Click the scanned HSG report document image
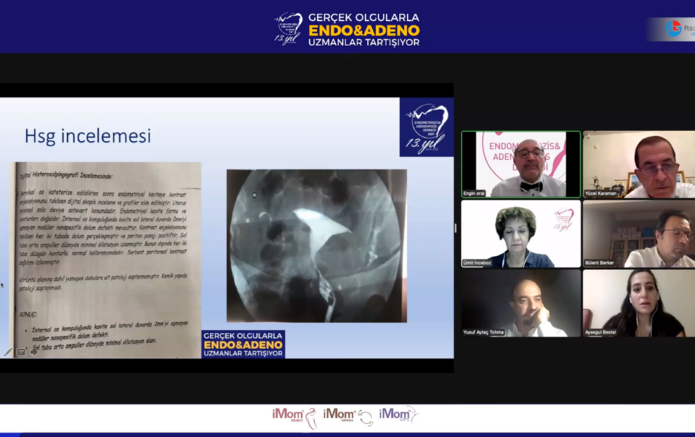The height and width of the screenshot is (437, 695). [x=106, y=259]
